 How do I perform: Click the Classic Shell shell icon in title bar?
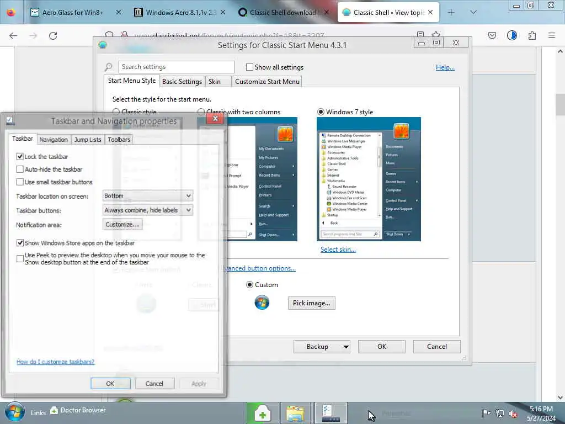[x=103, y=45]
